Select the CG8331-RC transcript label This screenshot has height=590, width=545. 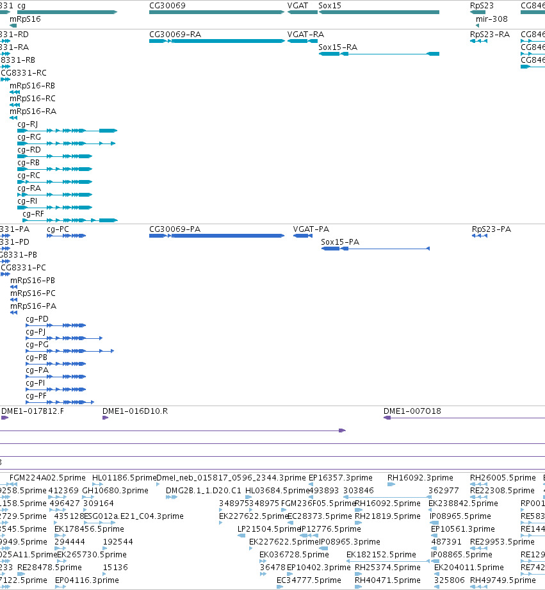24,72
